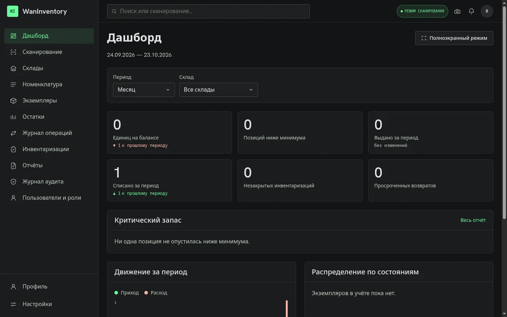Click the Движение за период heading
The width and height of the screenshot is (507, 317).
point(151,272)
